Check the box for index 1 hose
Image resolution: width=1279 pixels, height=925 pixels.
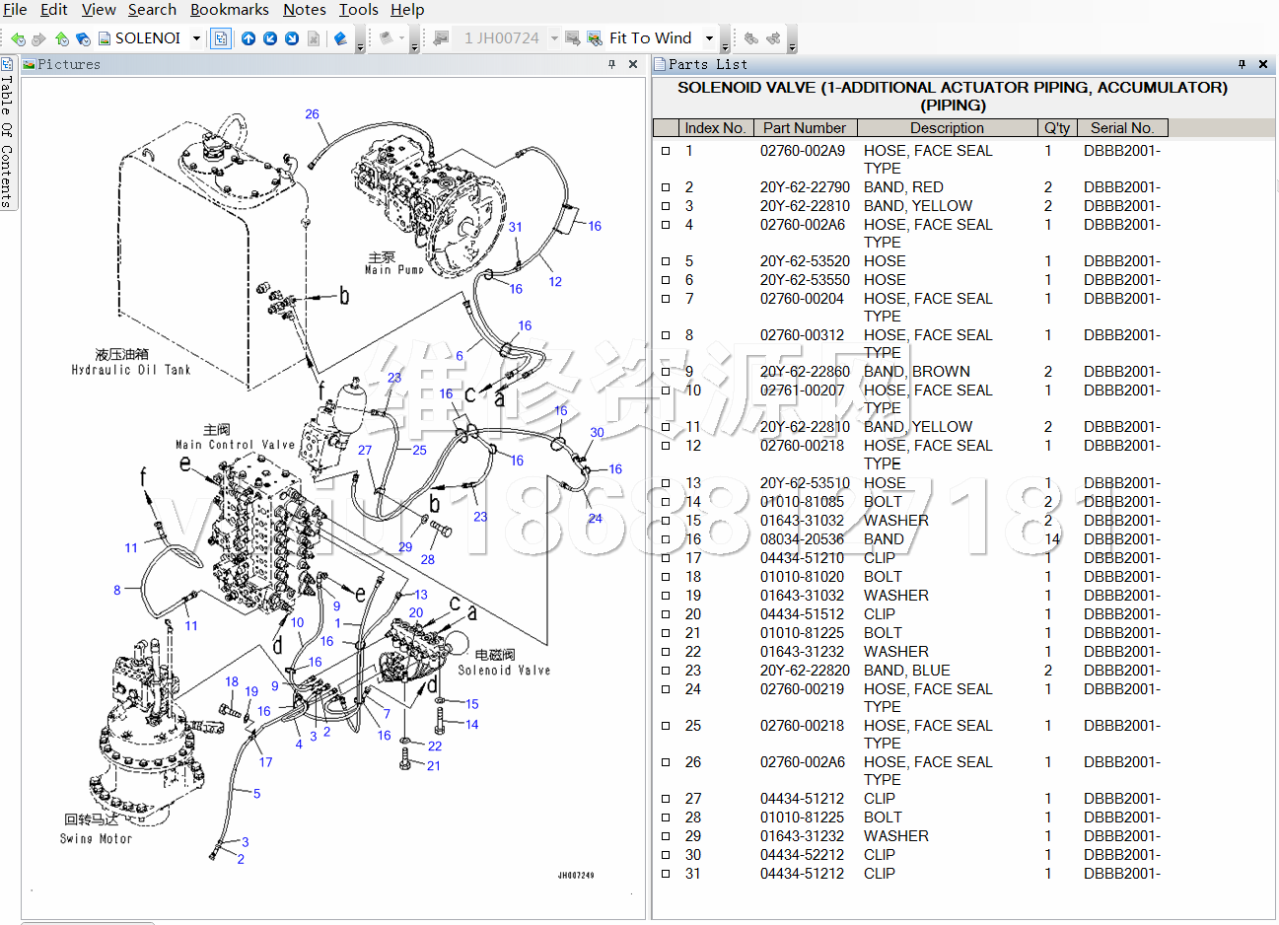[666, 151]
